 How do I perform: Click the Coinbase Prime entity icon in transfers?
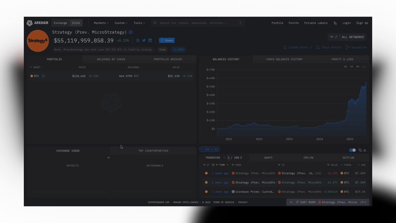(x=233, y=192)
